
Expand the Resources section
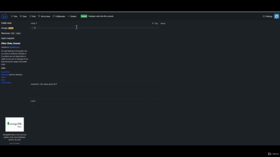point(6,33)
